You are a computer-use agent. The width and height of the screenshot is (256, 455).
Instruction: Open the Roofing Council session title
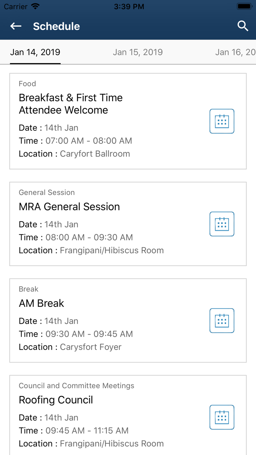(x=56, y=400)
